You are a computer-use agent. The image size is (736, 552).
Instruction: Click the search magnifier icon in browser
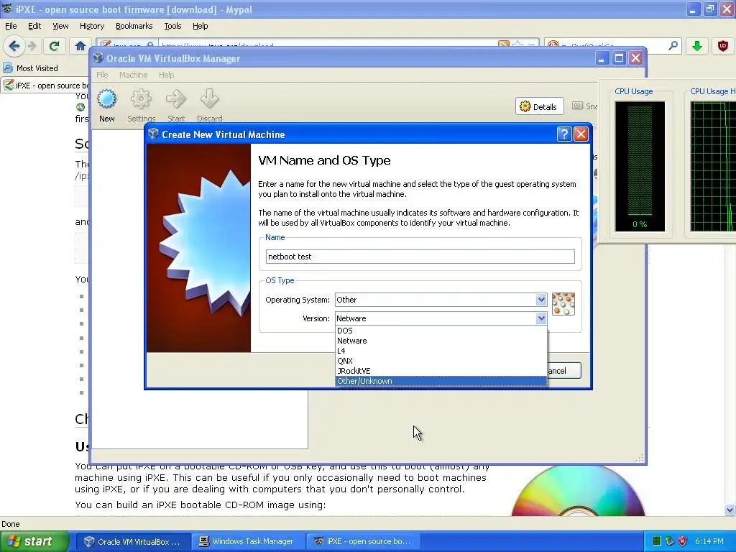673,45
